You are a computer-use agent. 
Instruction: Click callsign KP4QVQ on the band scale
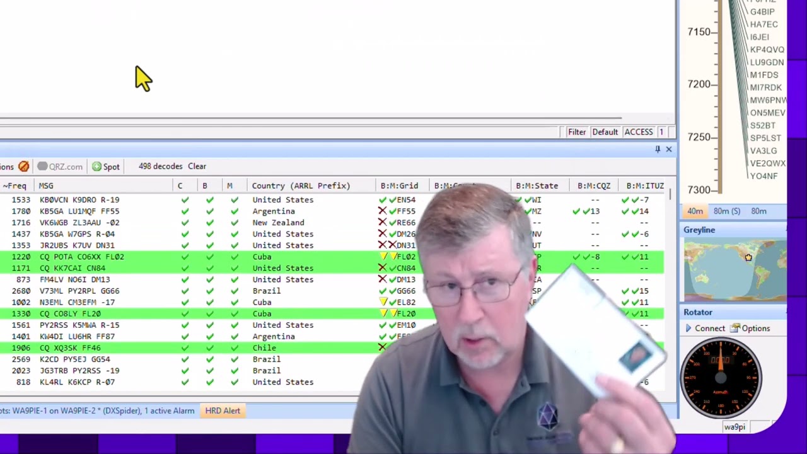click(x=767, y=50)
